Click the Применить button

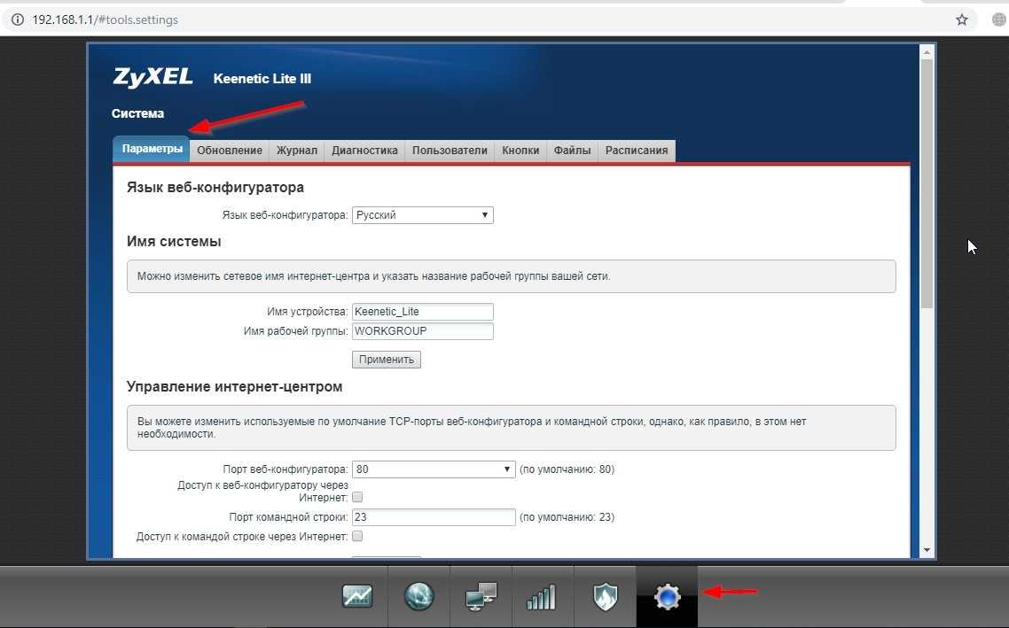click(387, 360)
